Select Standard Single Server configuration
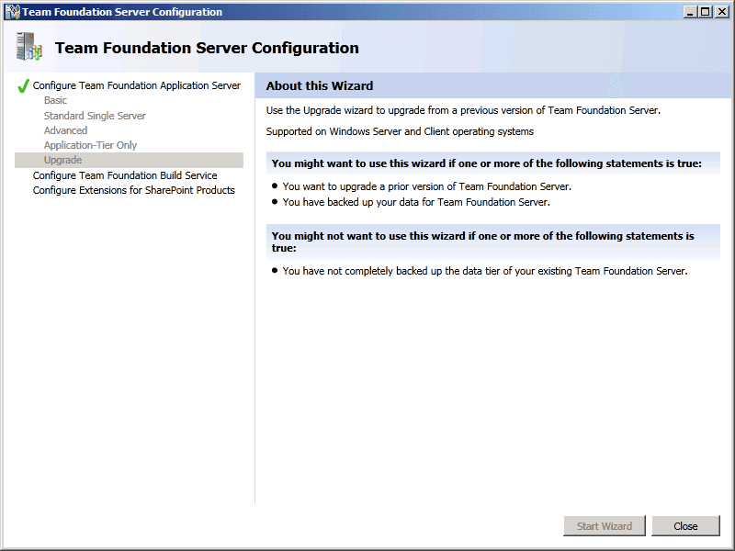The width and height of the screenshot is (735, 551). coord(95,116)
